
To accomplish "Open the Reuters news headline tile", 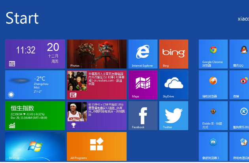I will click(x=96, y=85).
